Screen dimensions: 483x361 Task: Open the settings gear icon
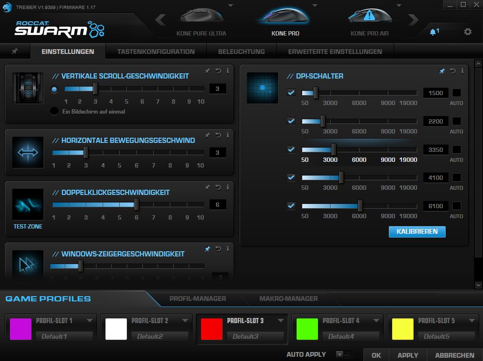467,31
